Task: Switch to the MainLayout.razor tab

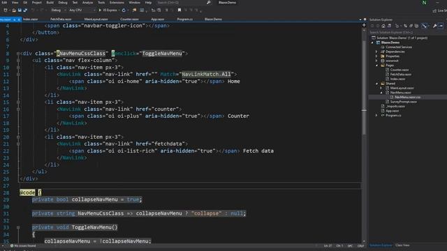Action: pyautogui.click(x=96, y=20)
